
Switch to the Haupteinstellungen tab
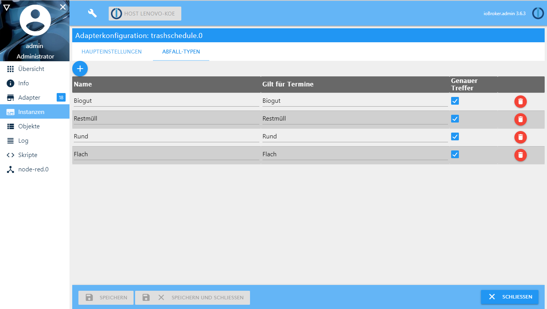click(x=111, y=52)
